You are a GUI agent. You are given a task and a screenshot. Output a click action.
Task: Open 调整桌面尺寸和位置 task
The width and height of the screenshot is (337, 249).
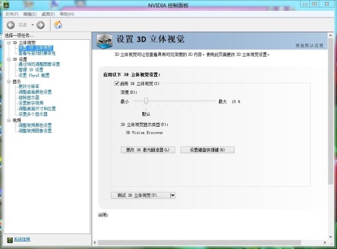[x=37, y=109]
